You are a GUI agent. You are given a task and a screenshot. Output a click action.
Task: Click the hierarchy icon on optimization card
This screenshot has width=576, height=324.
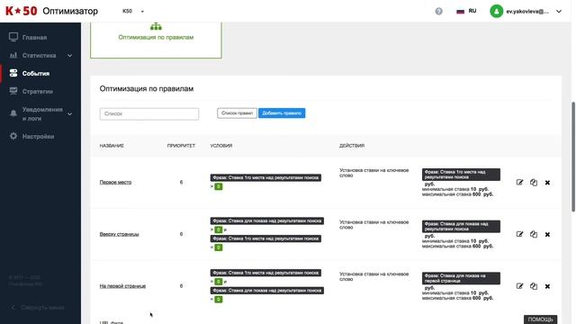click(x=156, y=26)
